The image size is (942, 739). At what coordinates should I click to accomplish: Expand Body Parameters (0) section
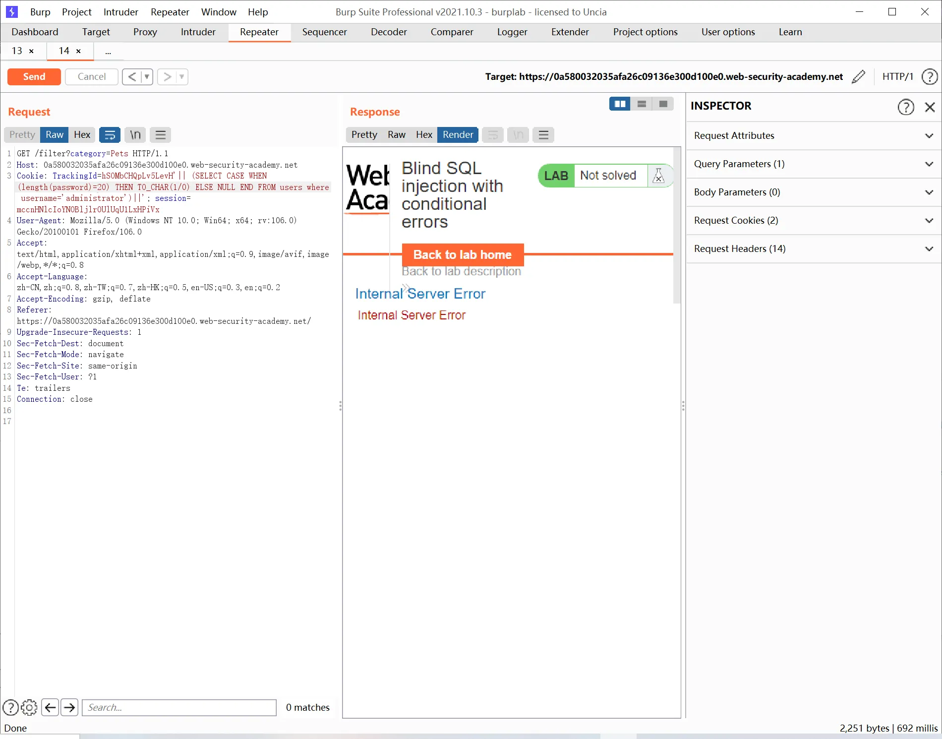click(814, 192)
